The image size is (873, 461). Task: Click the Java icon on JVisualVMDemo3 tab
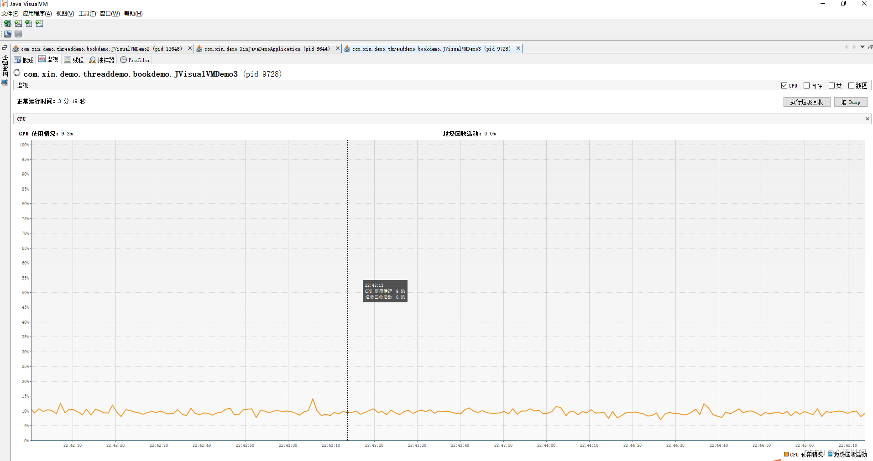point(347,49)
